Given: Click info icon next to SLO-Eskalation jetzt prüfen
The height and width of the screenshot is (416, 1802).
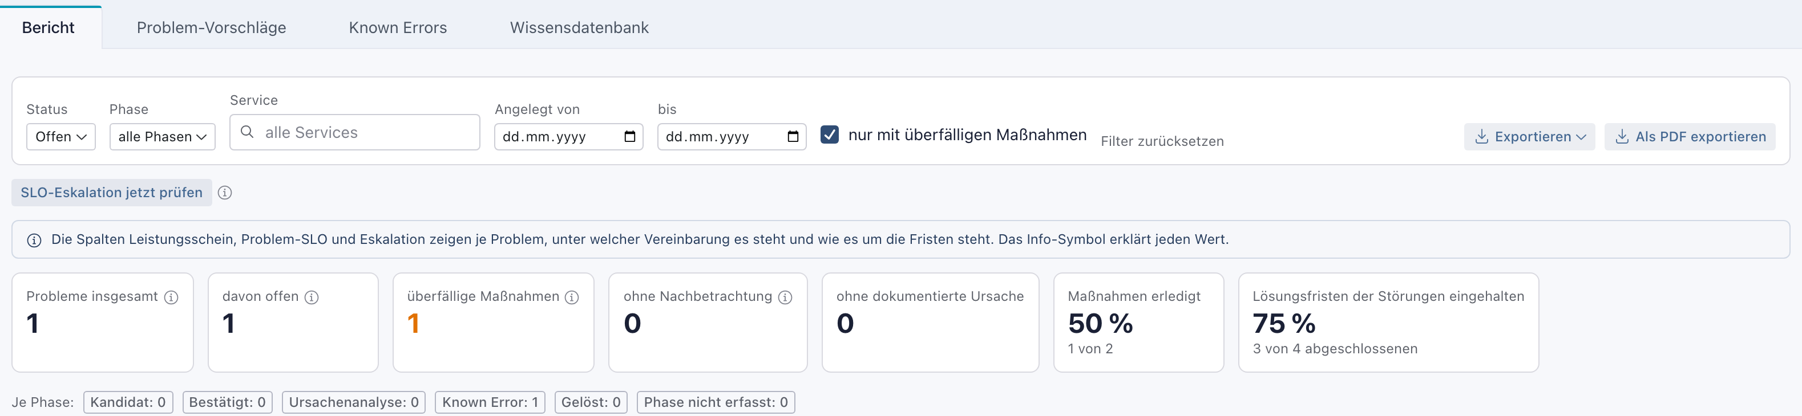Looking at the screenshot, I should [x=225, y=193].
